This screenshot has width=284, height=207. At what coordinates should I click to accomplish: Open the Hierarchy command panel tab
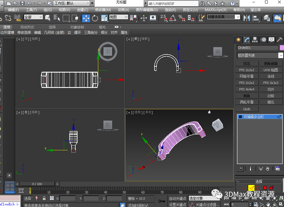255,39
